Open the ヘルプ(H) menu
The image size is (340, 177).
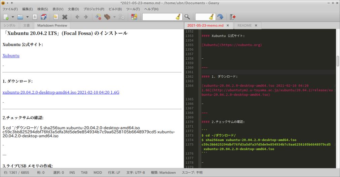(151, 9)
